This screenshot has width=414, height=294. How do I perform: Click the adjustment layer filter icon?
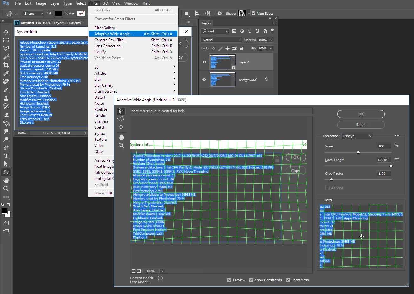(242, 31)
